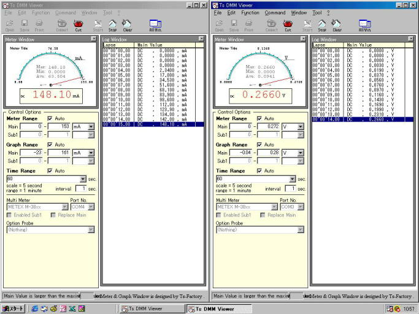Open Port No. COM3 dropdown, right viewer

tap(301, 207)
